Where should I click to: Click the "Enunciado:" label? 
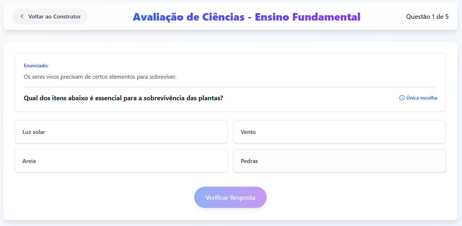pyautogui.click(x=36, y=66)
